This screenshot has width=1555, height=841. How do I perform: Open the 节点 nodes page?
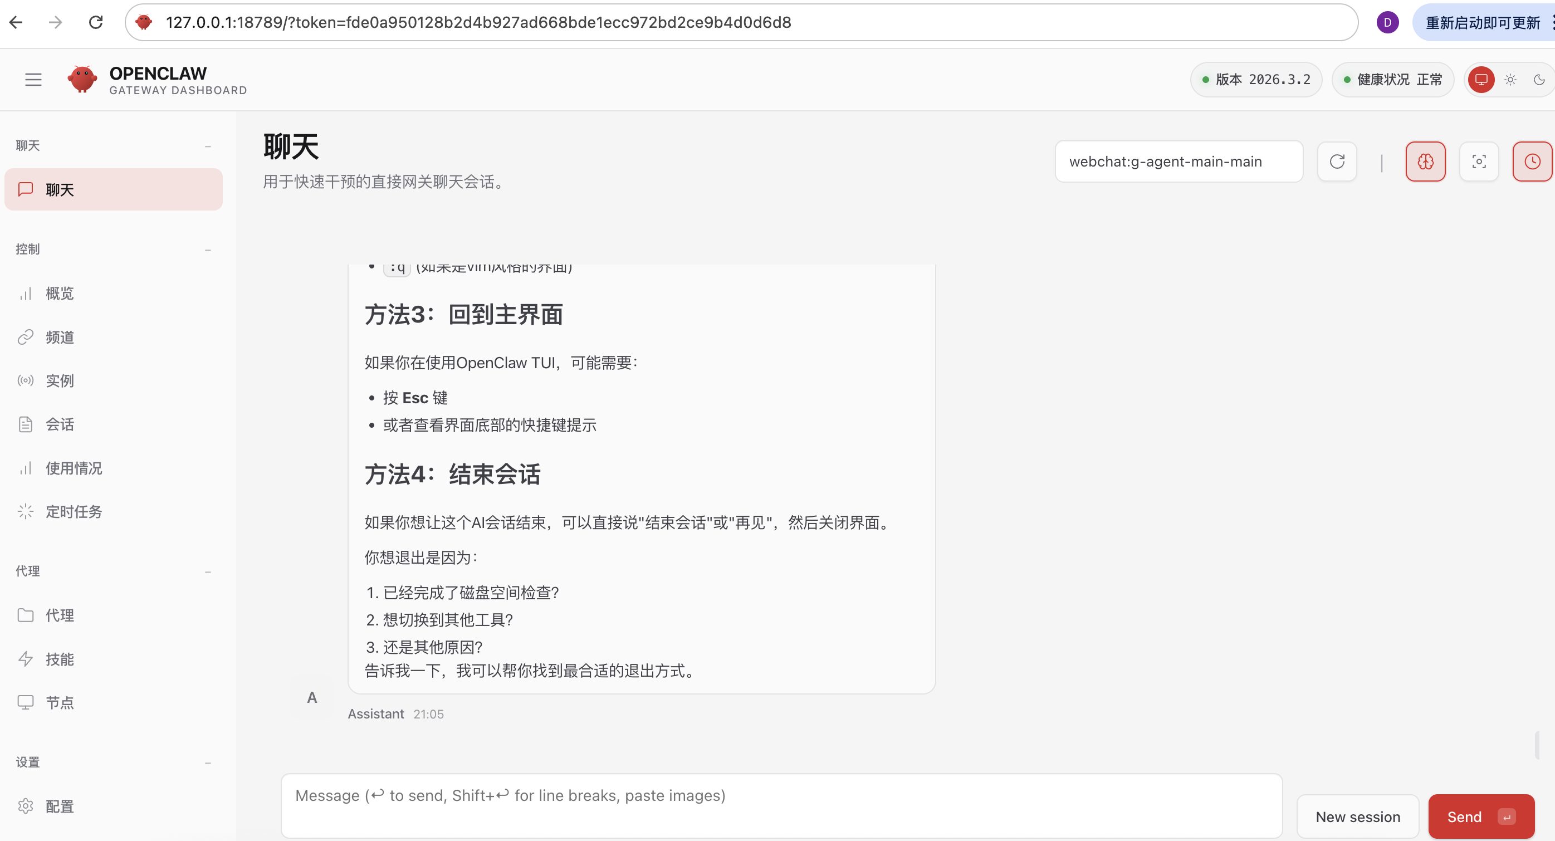tap(114, 702)
